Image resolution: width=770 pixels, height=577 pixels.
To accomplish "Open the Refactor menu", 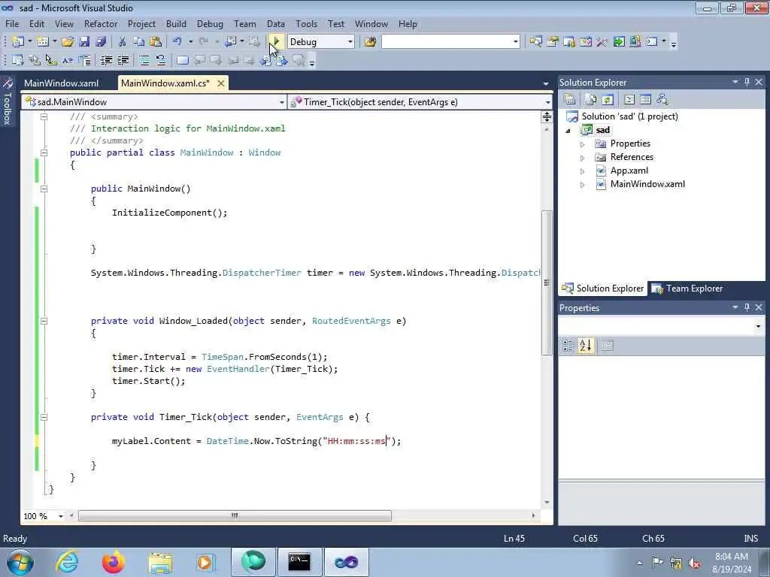I will coord(101,23).
